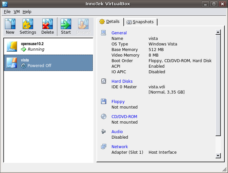This screenshot has height=173, width=228.
Task: Click the Hard Disks section icon
Action: tap(104, 81)
